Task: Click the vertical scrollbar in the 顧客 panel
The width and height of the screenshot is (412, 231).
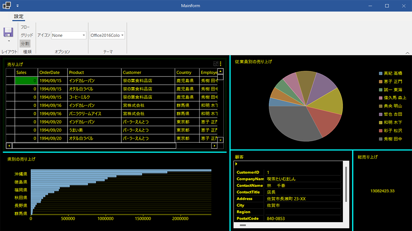Action: coord(346,184)
